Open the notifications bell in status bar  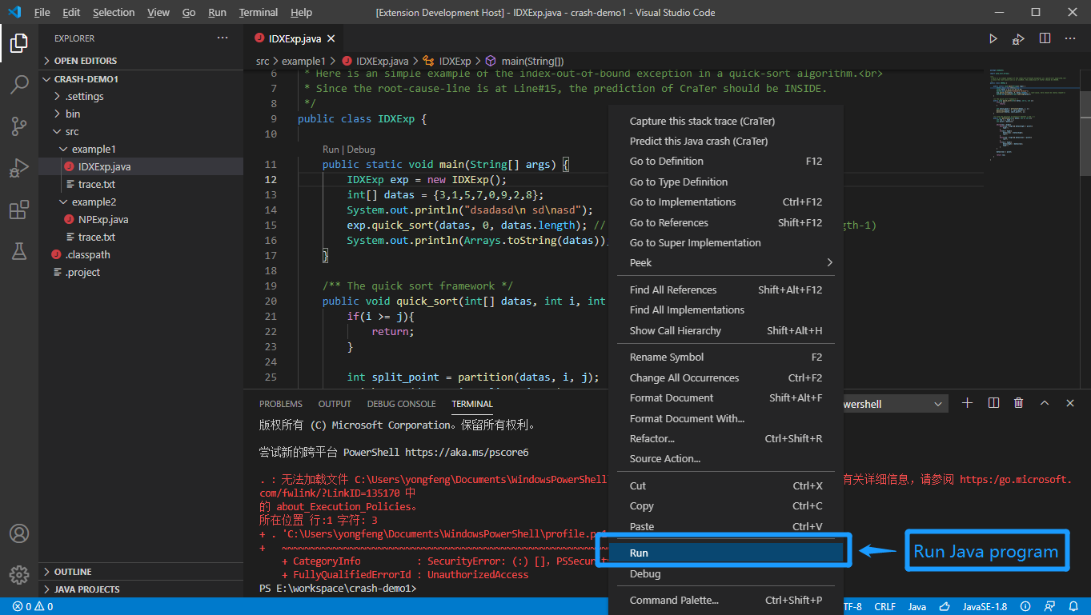1073,606
